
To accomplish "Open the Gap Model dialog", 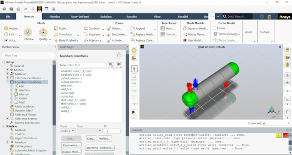I will [x=193, y=40].
